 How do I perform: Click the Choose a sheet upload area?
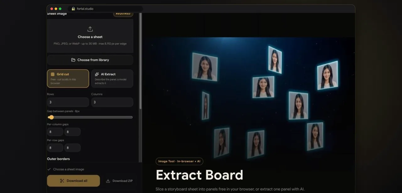(x=90, y=36)
